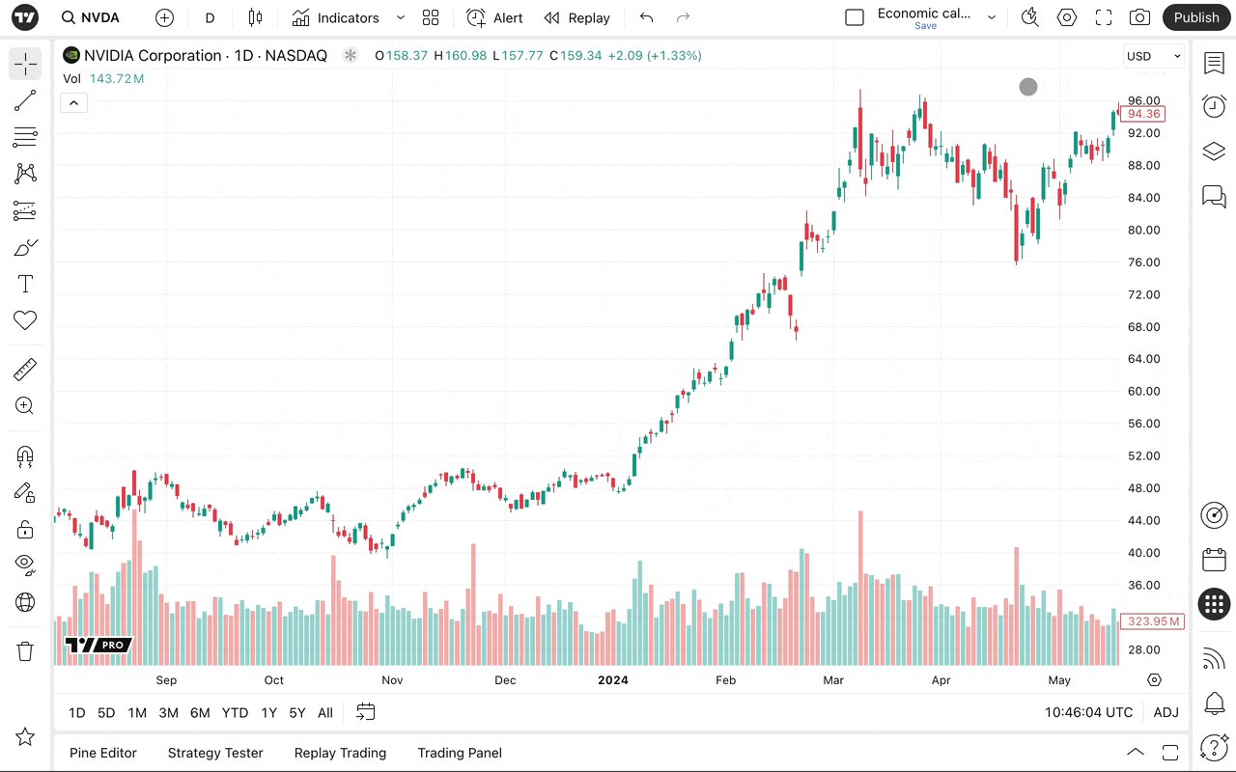The height and width of the screenshot is (772, 1236).
Task: Select the 5Y date range
Action: point(297,712)
